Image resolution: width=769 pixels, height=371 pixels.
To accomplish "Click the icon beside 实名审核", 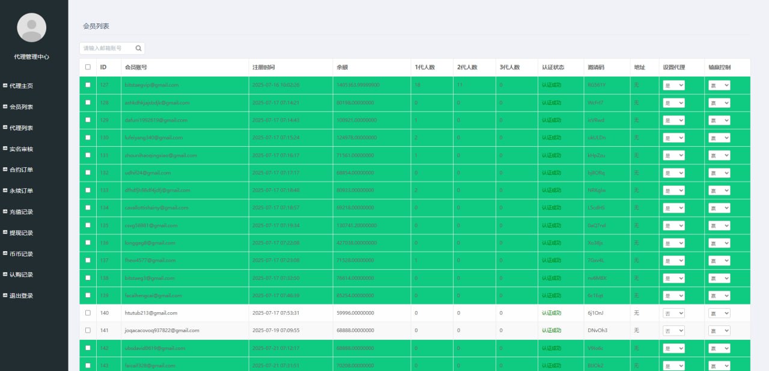I will [5, 149].
